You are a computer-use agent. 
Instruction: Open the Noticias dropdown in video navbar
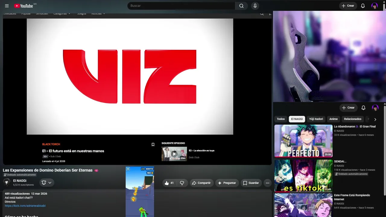tap(98, 14)
